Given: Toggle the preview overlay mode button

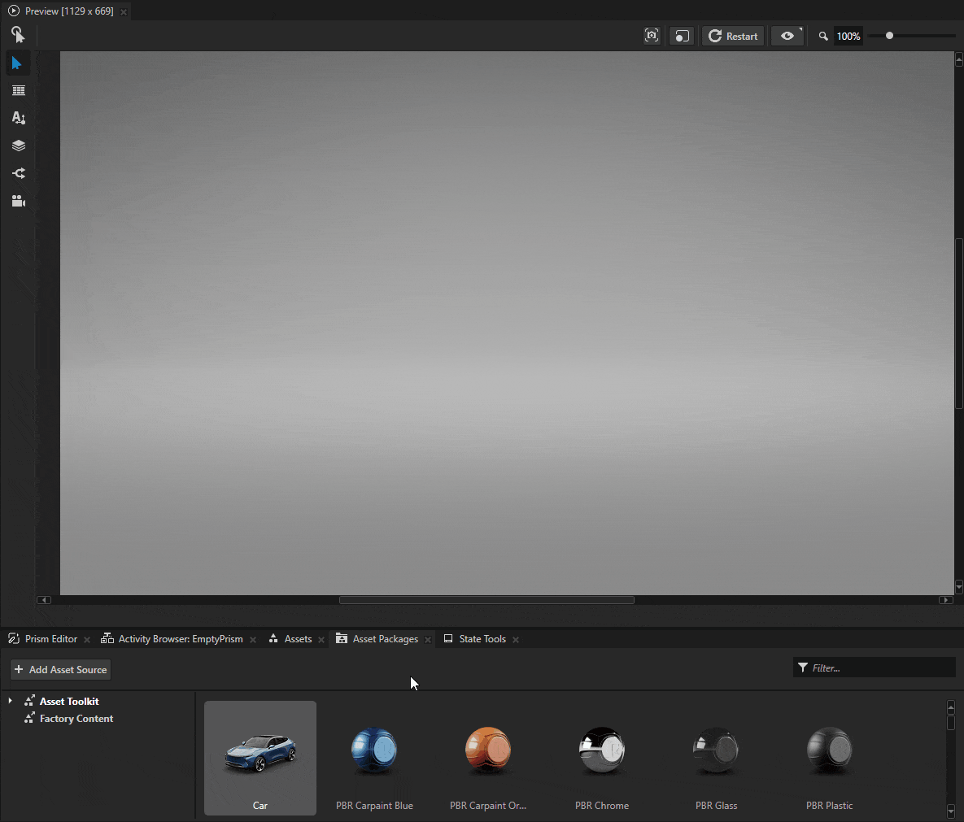Looking at the screenshot, I should pos(682,36).
